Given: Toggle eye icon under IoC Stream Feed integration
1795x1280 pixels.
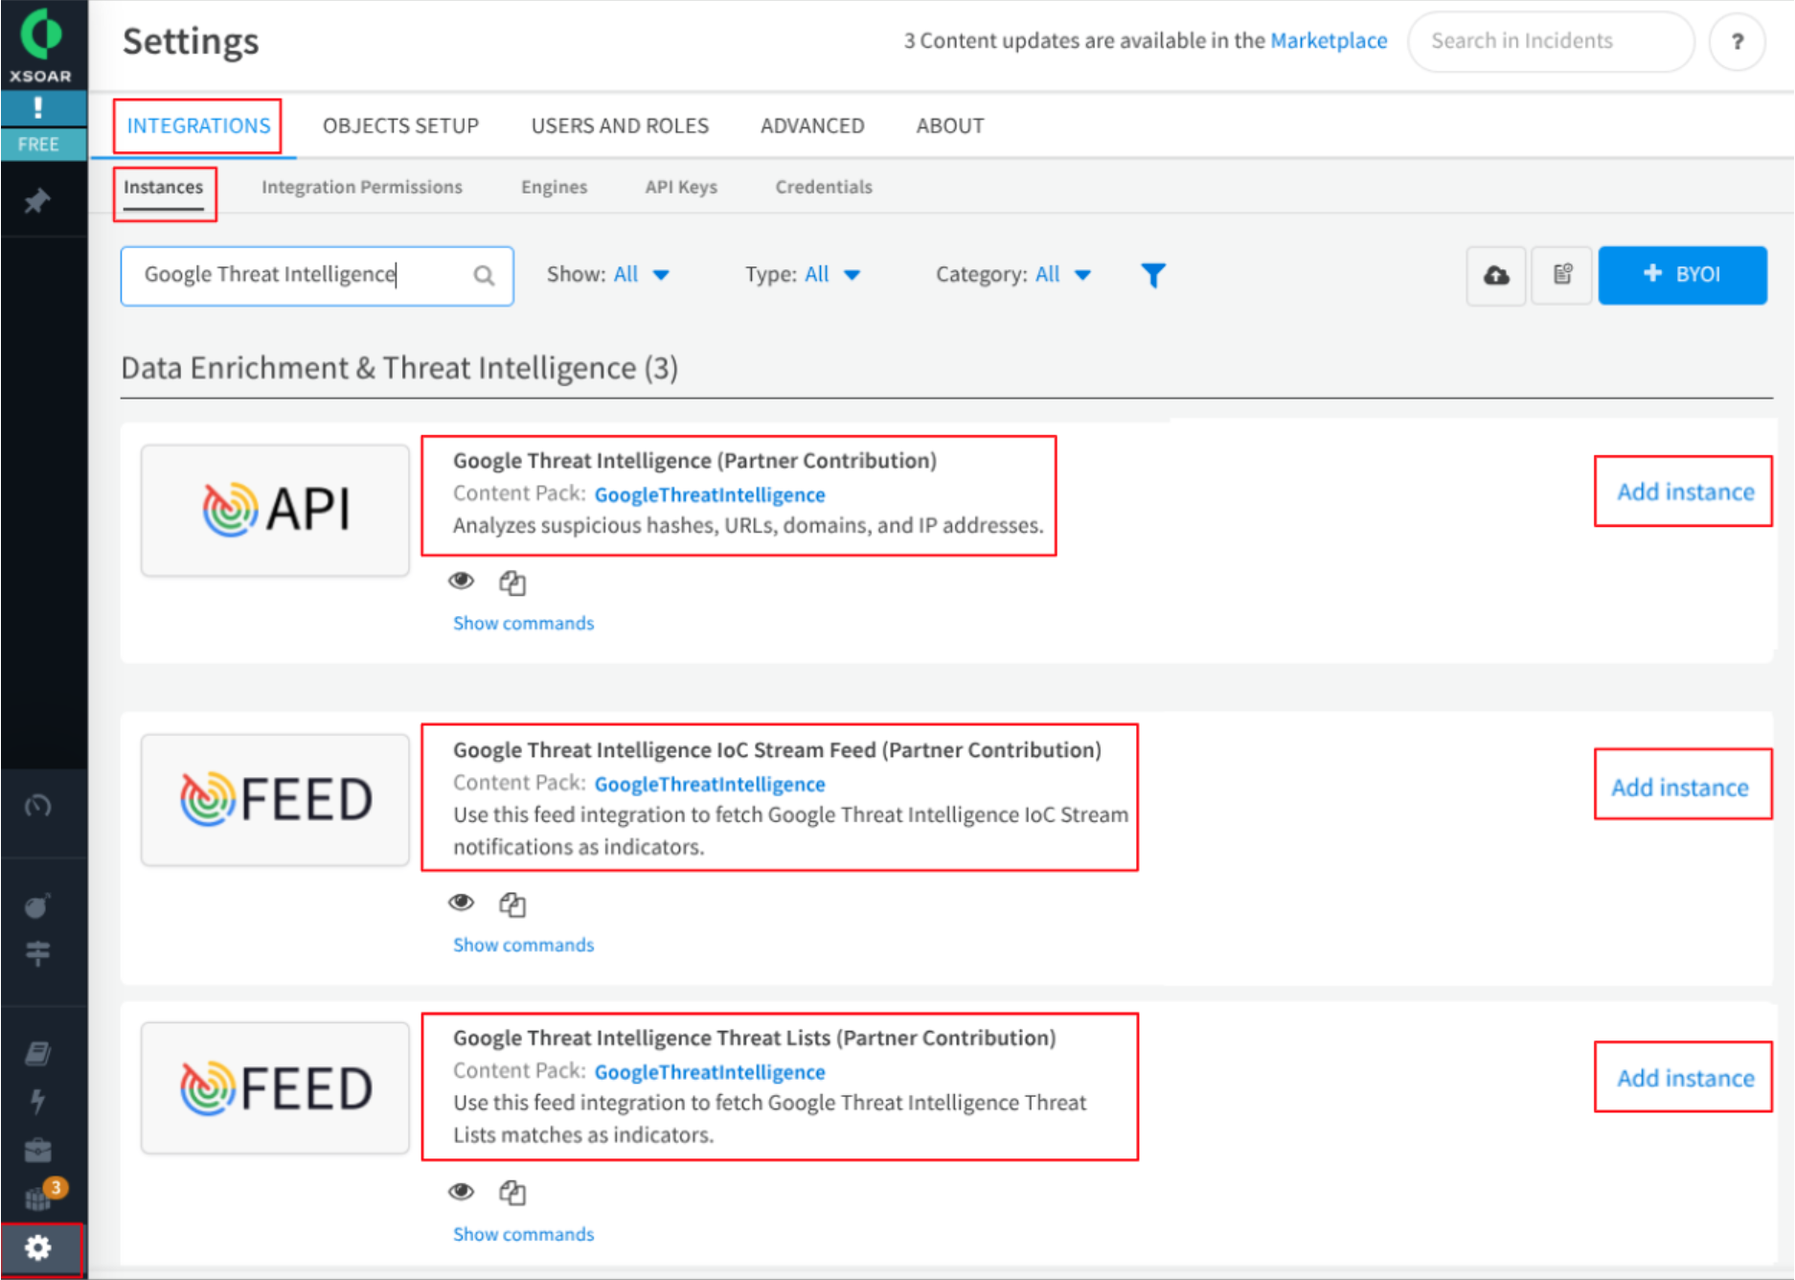Looking at the screenshot, I should click(x=462, y=903).
